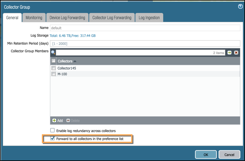Viewport: 245px width, 161px height.
Task: Check the M-100 row checkbox
Action: pos(53,74)
